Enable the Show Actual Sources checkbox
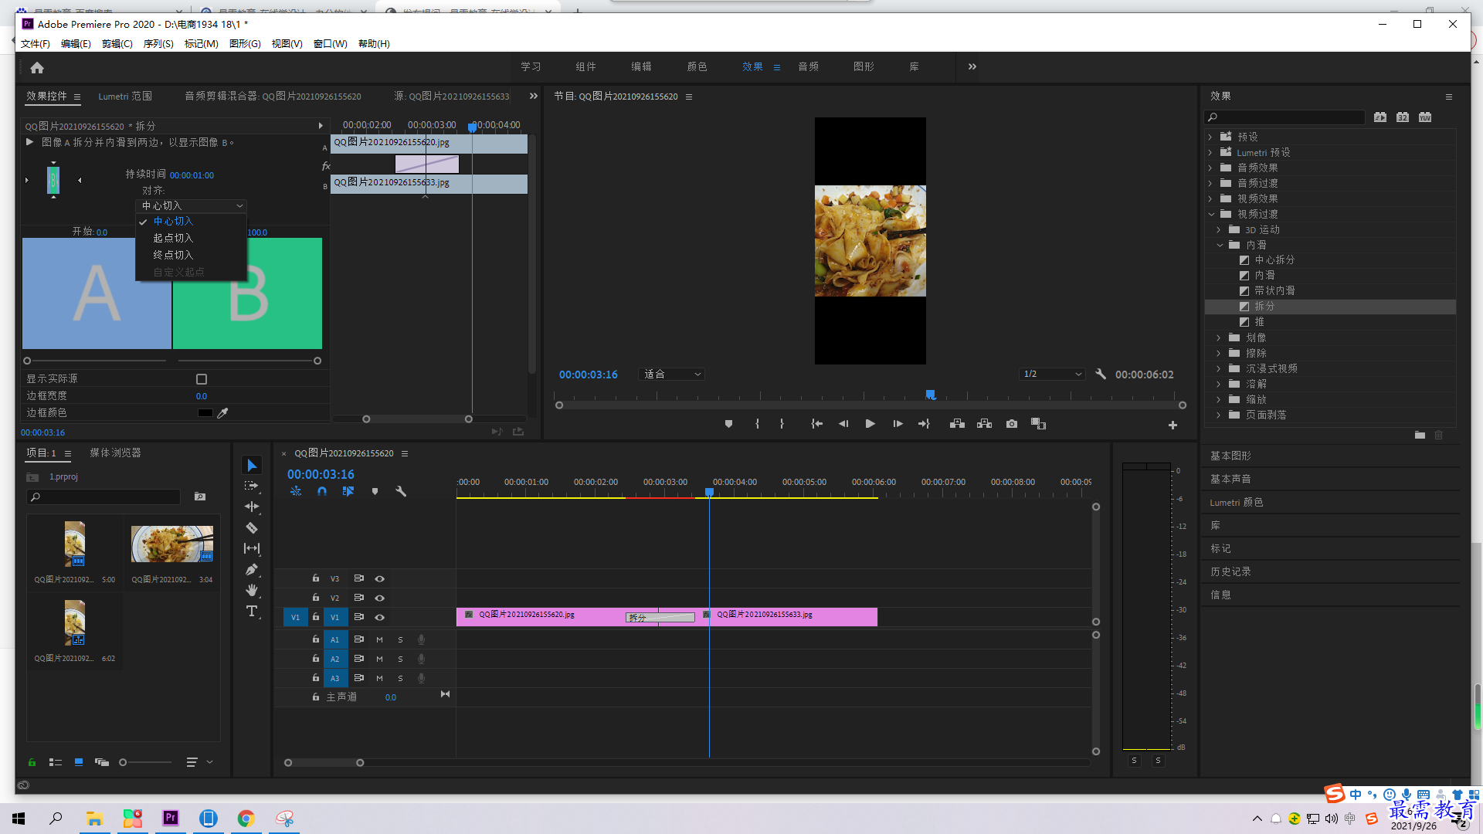 pos(202,379)
